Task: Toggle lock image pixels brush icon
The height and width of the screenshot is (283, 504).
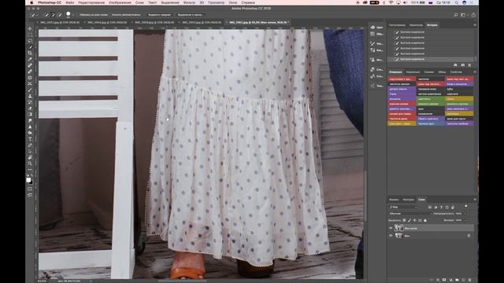Action: point(409,220)
